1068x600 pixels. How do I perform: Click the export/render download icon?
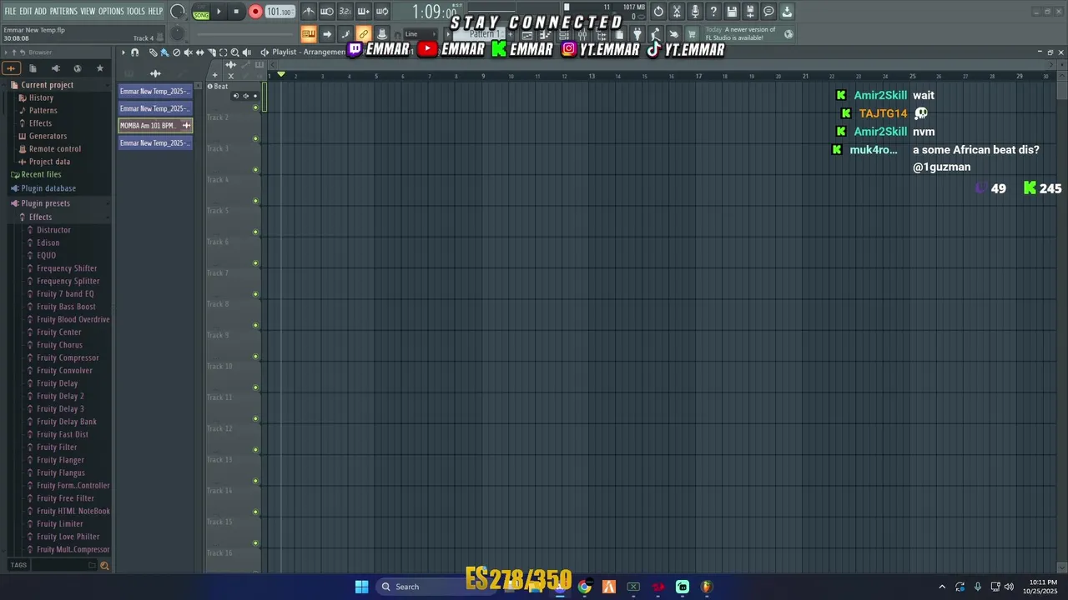787,12
